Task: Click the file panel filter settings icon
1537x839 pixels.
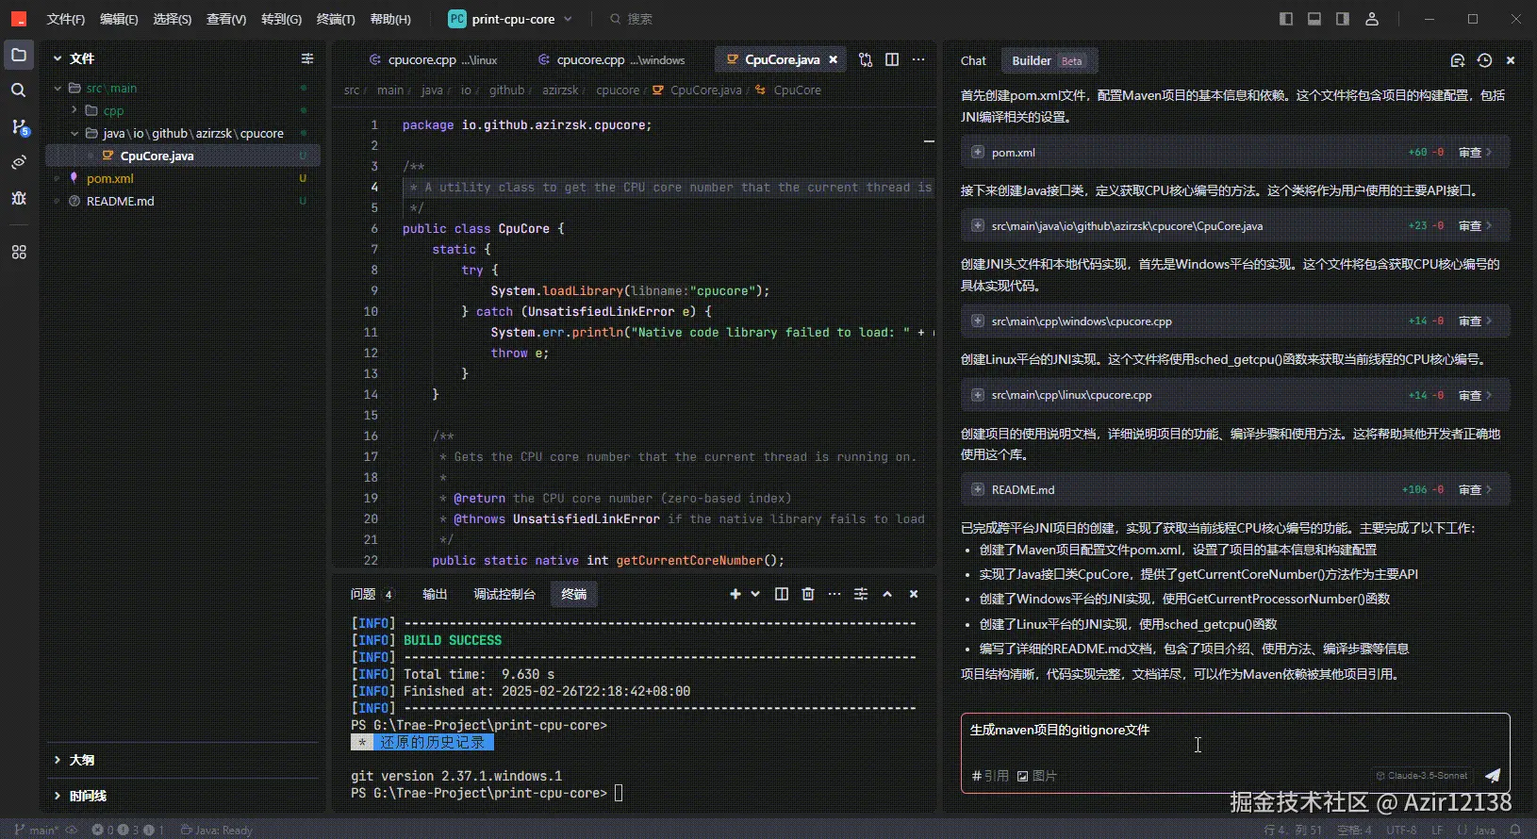Action: tap(307, 58)
